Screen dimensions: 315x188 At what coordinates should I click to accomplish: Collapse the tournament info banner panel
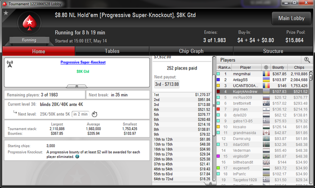[77, 86]
